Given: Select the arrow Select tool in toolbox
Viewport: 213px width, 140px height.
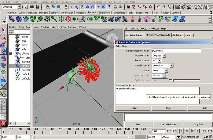Looking at the screenshot, I should click(x=4, y=30).
